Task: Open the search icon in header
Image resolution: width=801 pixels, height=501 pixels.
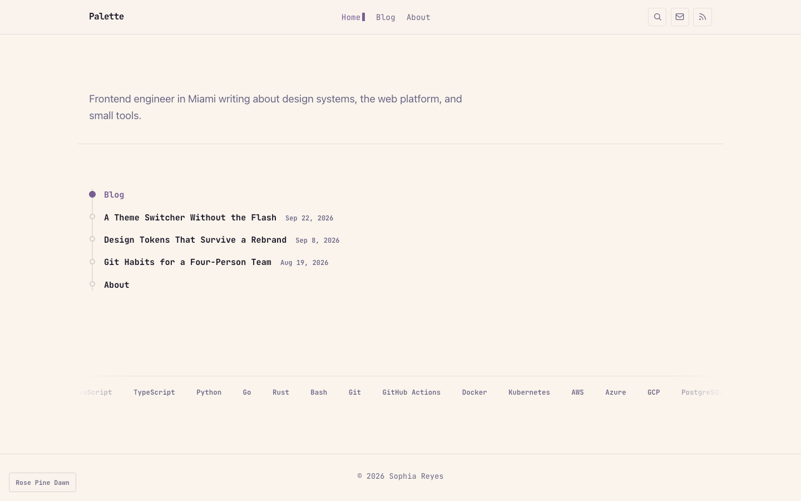Action: pos(657,17)
